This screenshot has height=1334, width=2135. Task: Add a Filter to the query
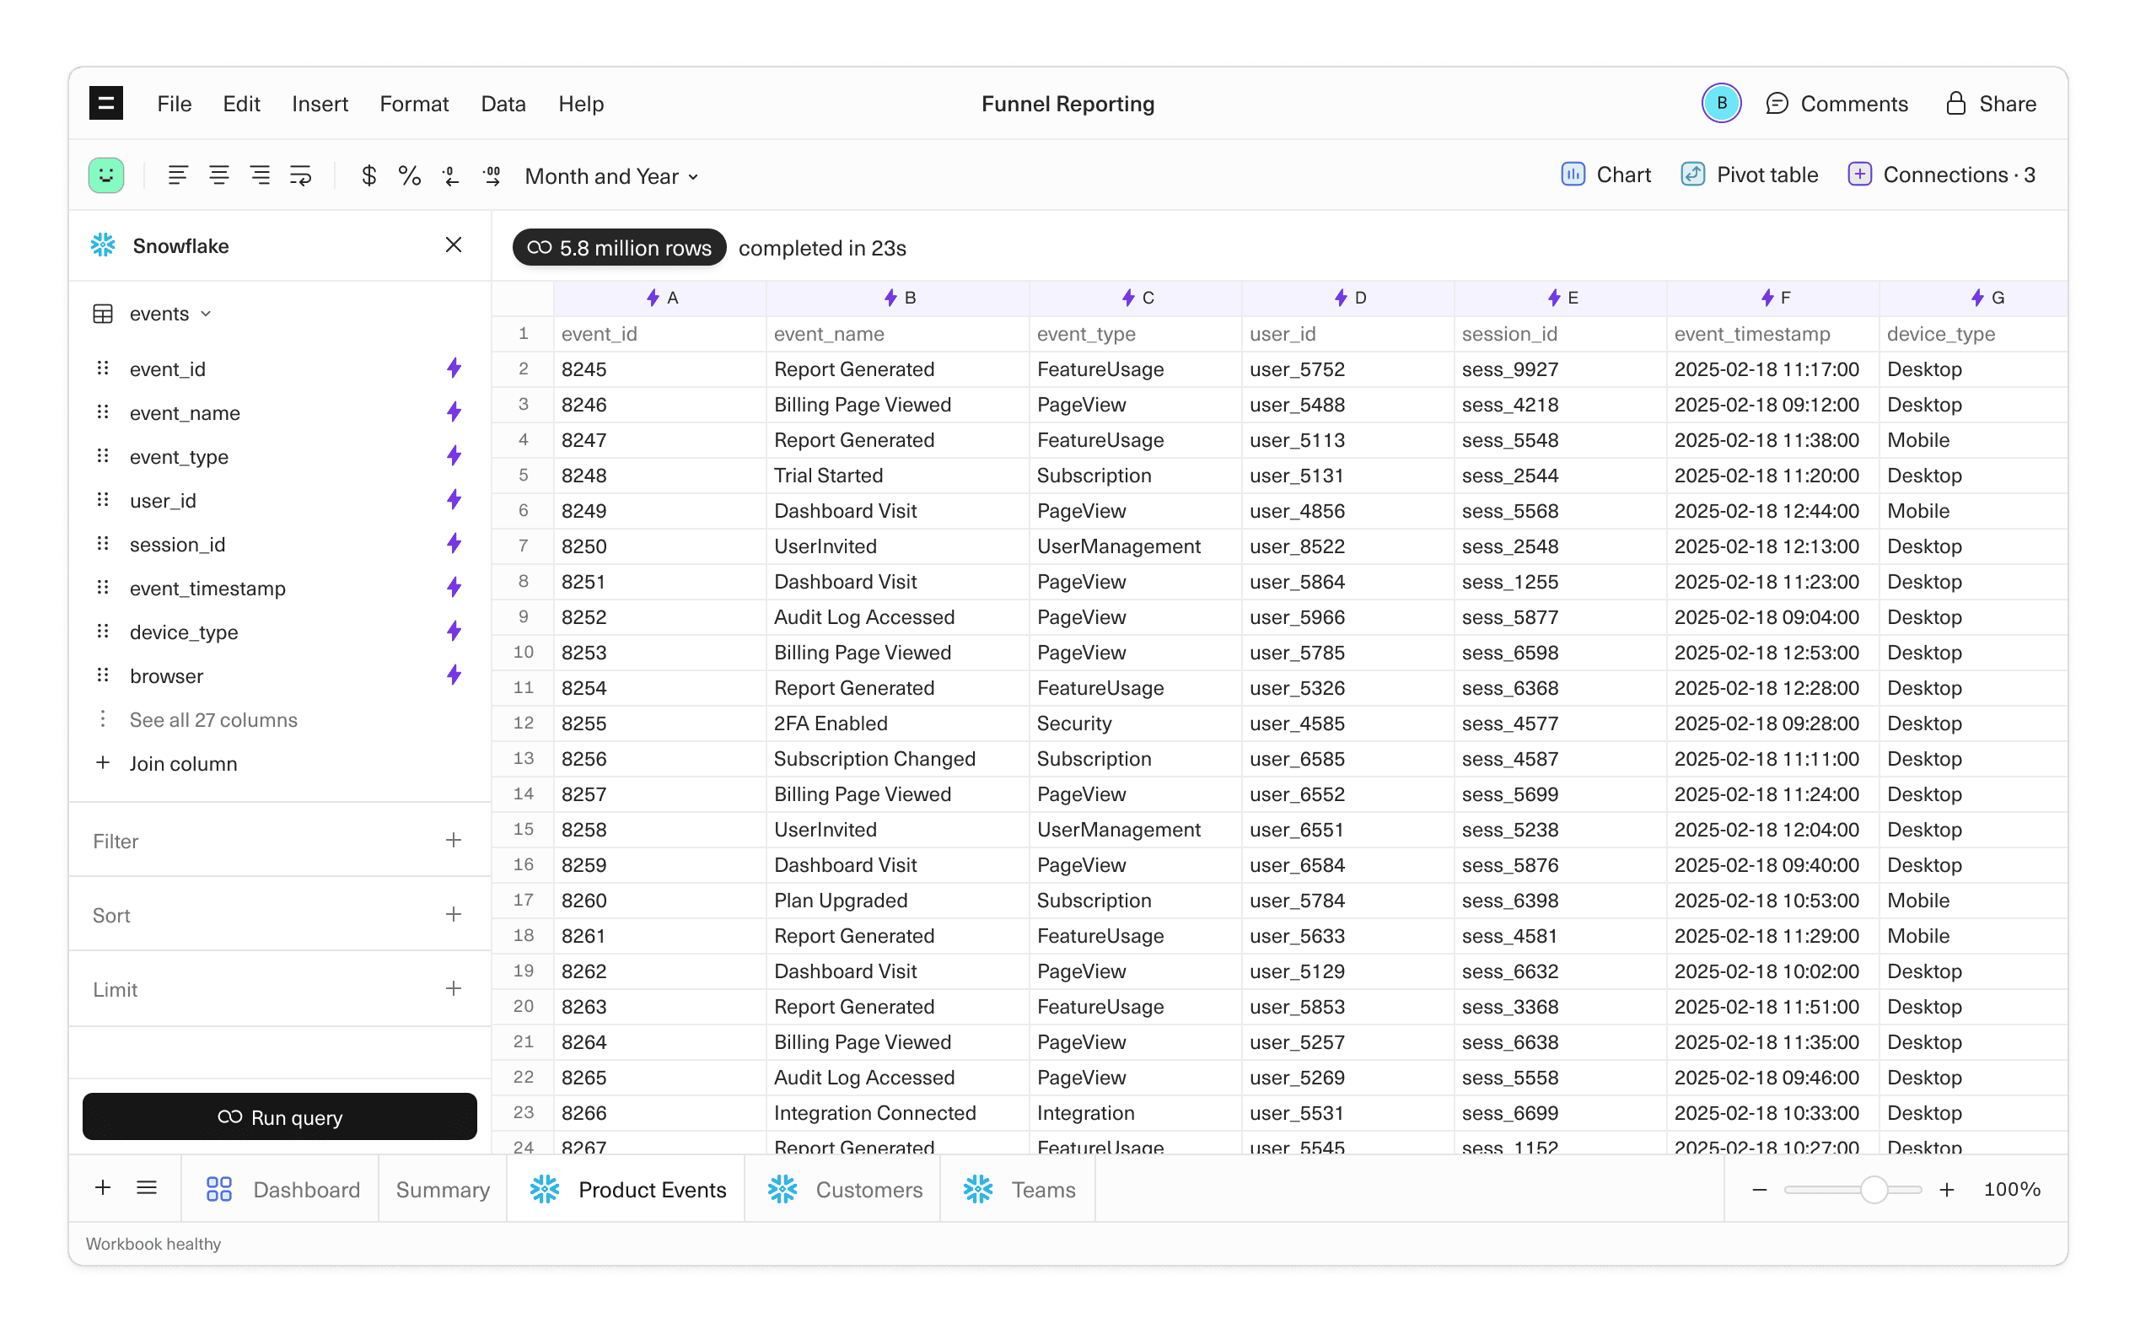(454, 840)
